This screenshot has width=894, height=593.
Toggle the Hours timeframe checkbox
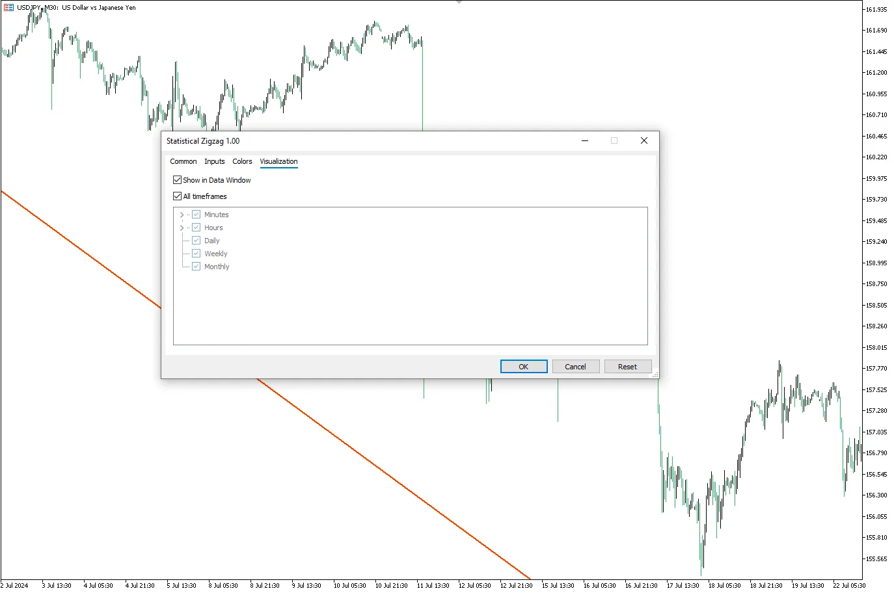tap(196, 228)
